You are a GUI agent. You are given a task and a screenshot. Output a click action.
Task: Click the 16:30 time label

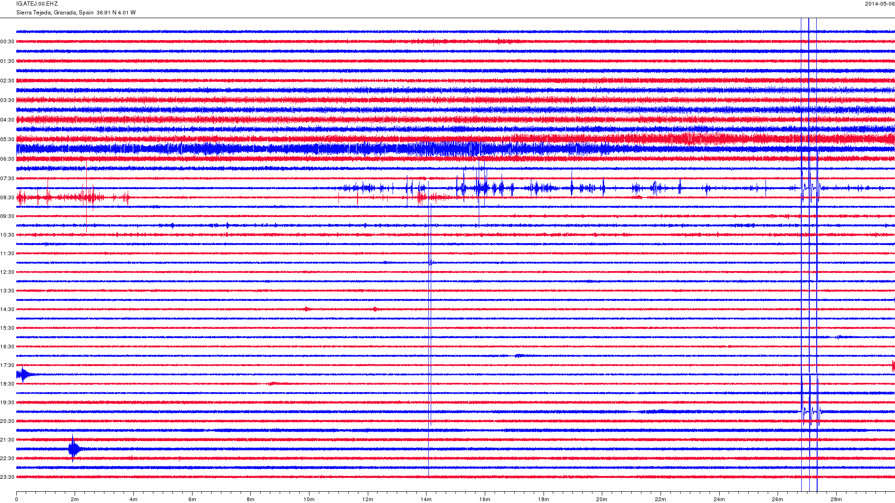point(7,347)
